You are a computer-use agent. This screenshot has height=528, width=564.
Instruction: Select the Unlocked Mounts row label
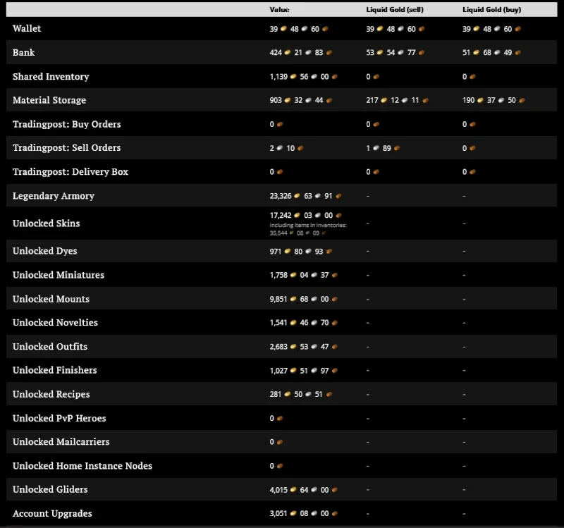tap(51, 299)
